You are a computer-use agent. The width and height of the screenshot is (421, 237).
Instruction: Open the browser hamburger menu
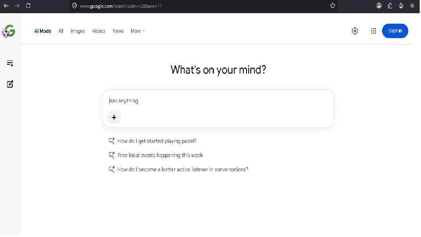coord(412,6)
